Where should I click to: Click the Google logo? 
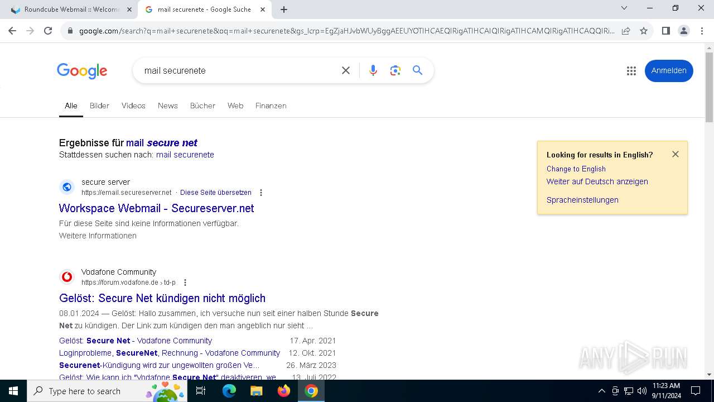coord(82,71)
